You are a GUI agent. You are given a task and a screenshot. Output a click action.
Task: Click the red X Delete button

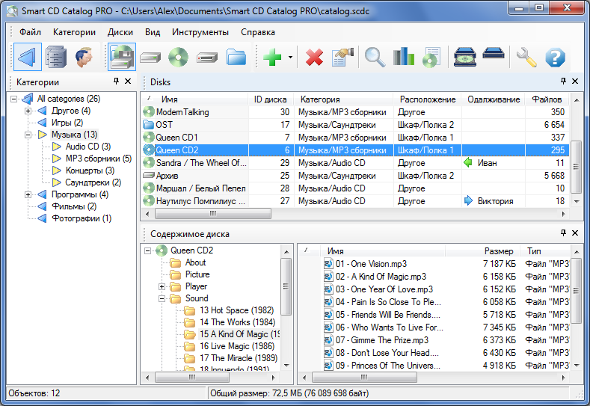(x=314, y=58)
